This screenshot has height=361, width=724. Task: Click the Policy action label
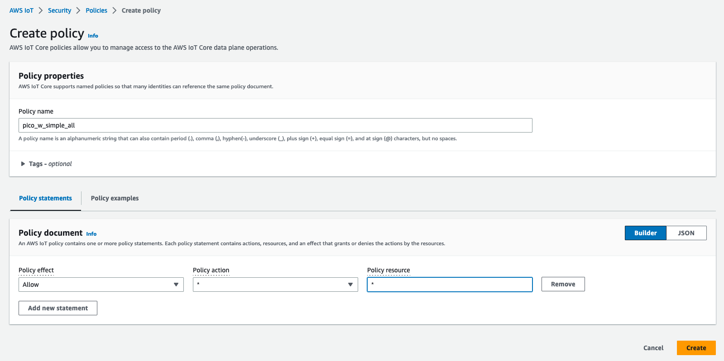(x=211, y=270)
